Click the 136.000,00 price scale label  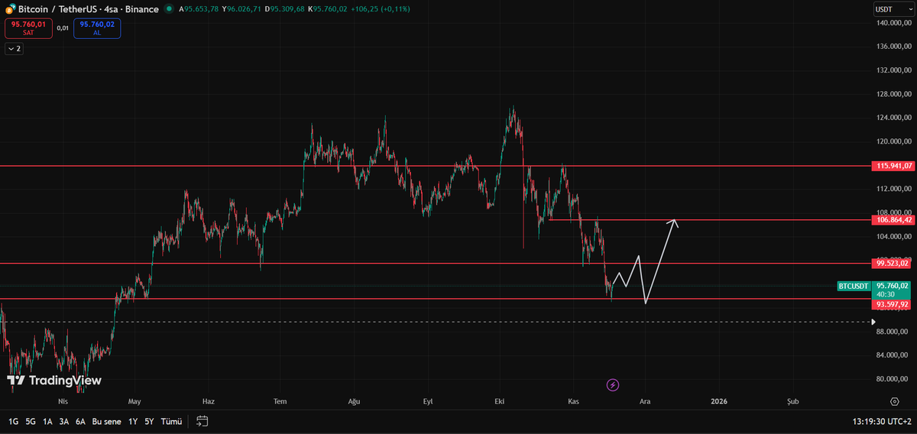coord(893,47)
